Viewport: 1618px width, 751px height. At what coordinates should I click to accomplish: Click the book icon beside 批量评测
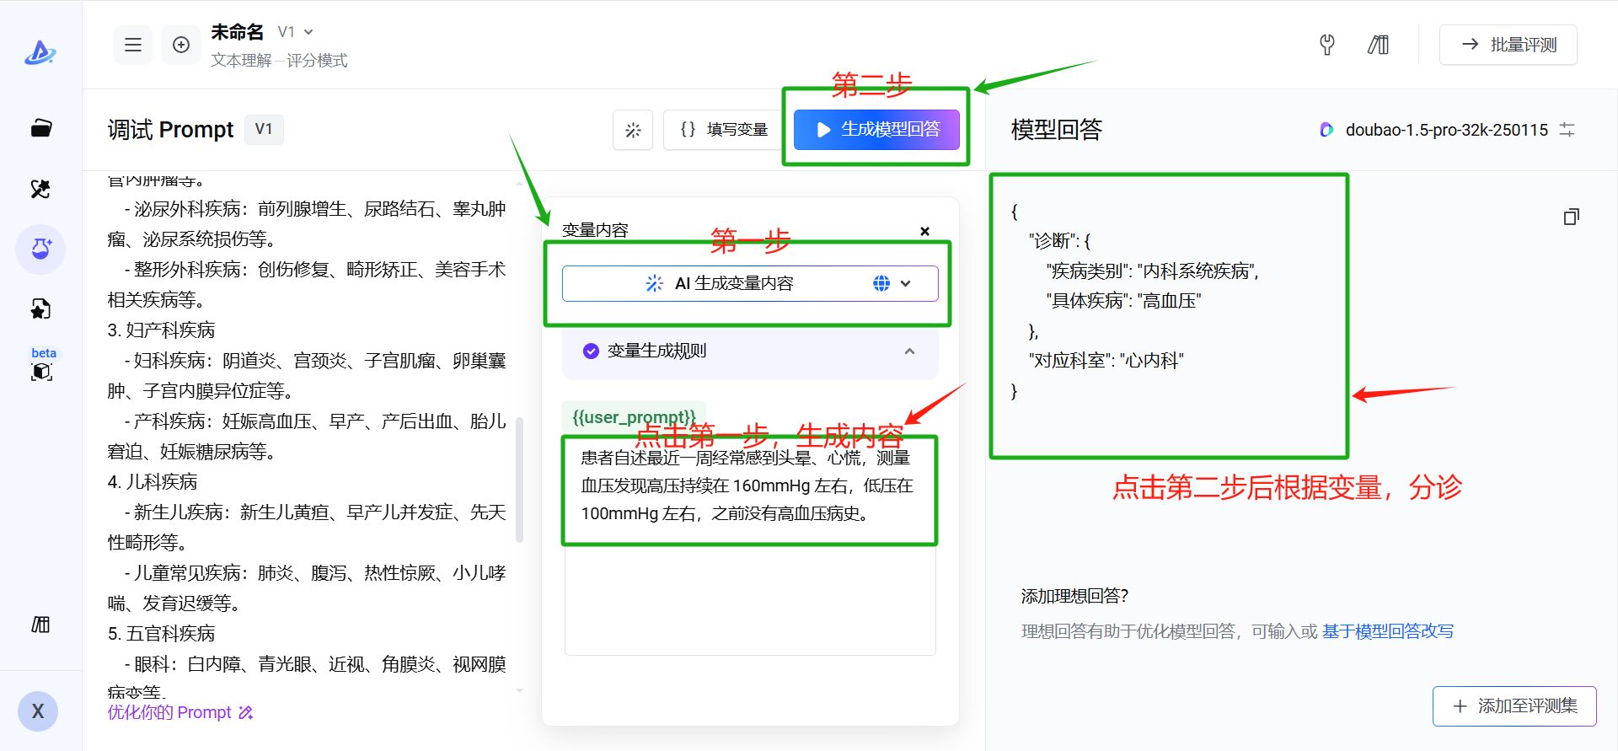click(x=1379, y=45)
